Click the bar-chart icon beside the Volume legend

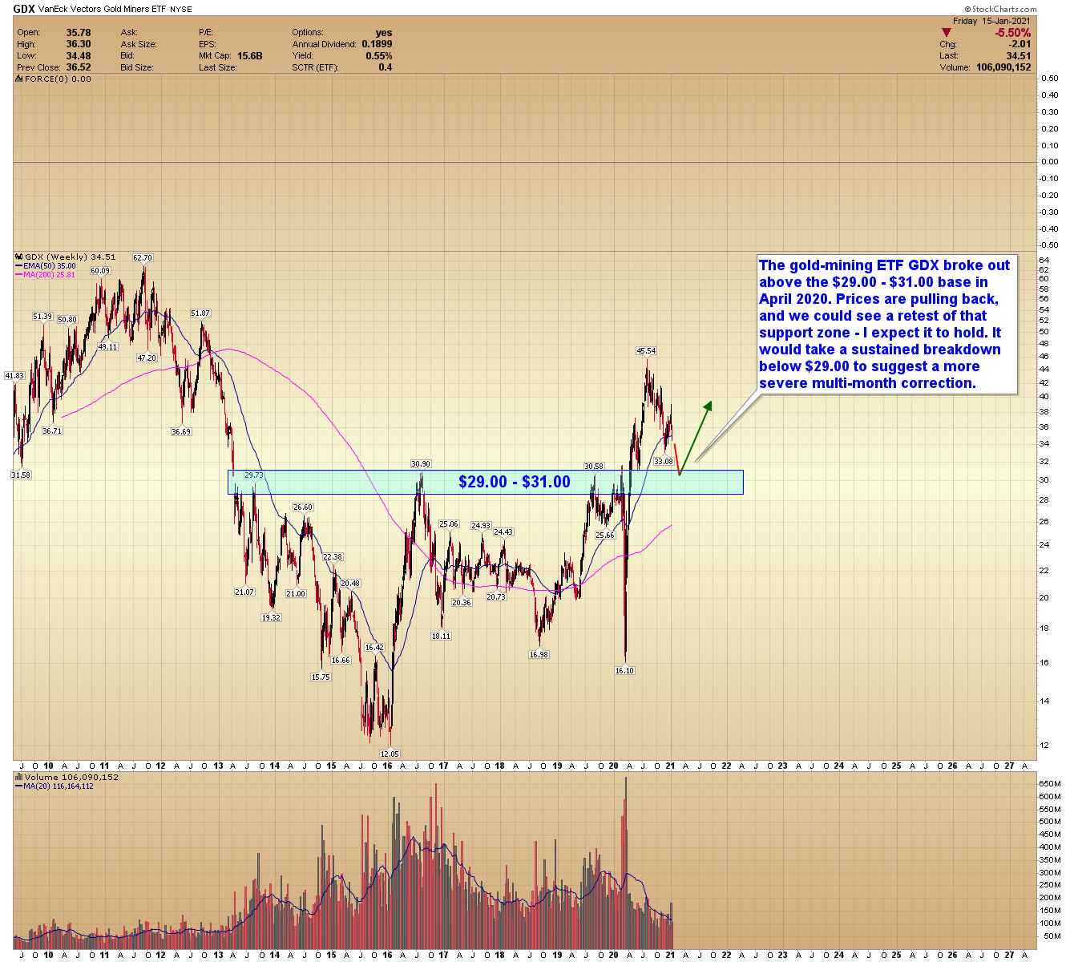19,777
